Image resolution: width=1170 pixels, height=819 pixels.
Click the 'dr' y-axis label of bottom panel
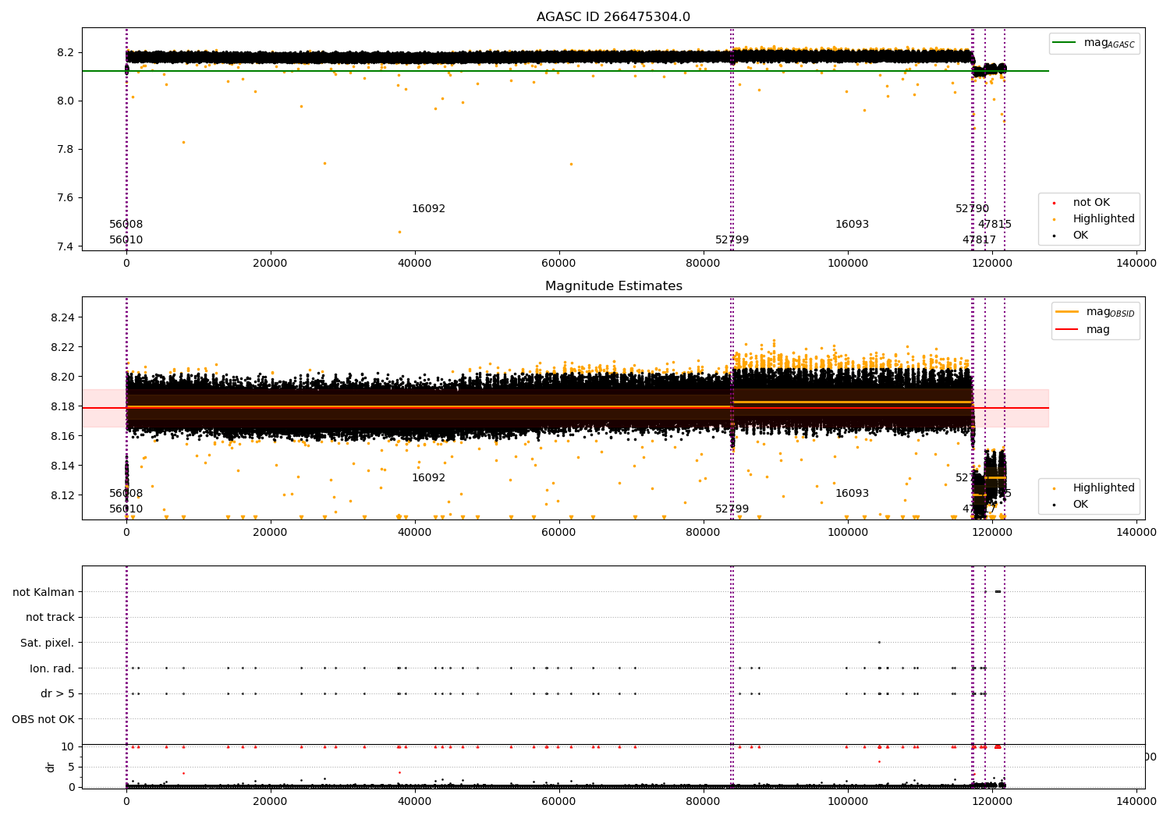click(x=51, y=767)
